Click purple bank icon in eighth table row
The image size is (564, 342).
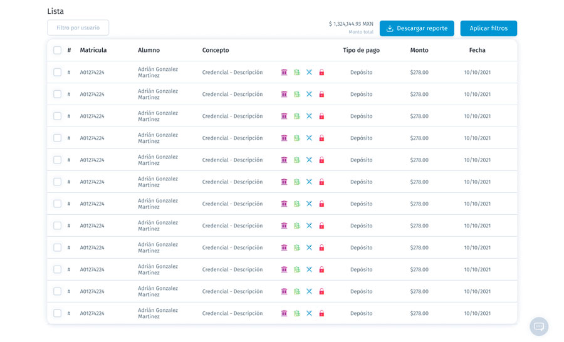click(284, 226)
